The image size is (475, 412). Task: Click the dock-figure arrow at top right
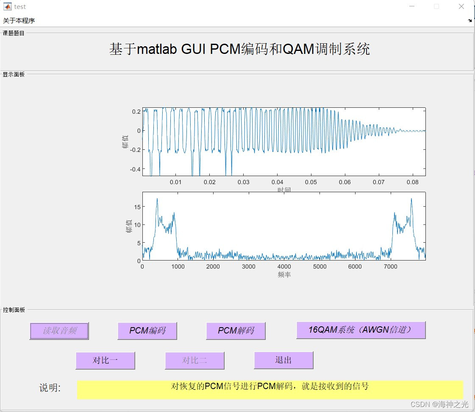[469, 20]
